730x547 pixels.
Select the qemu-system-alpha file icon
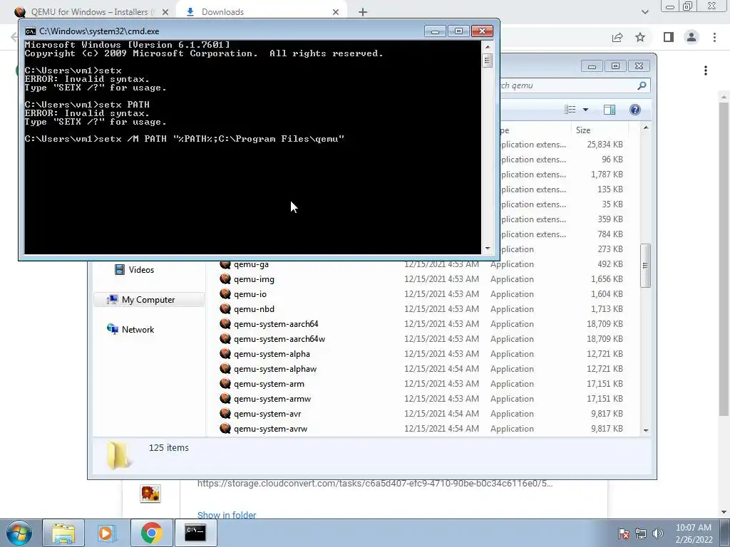coord(225,353)
